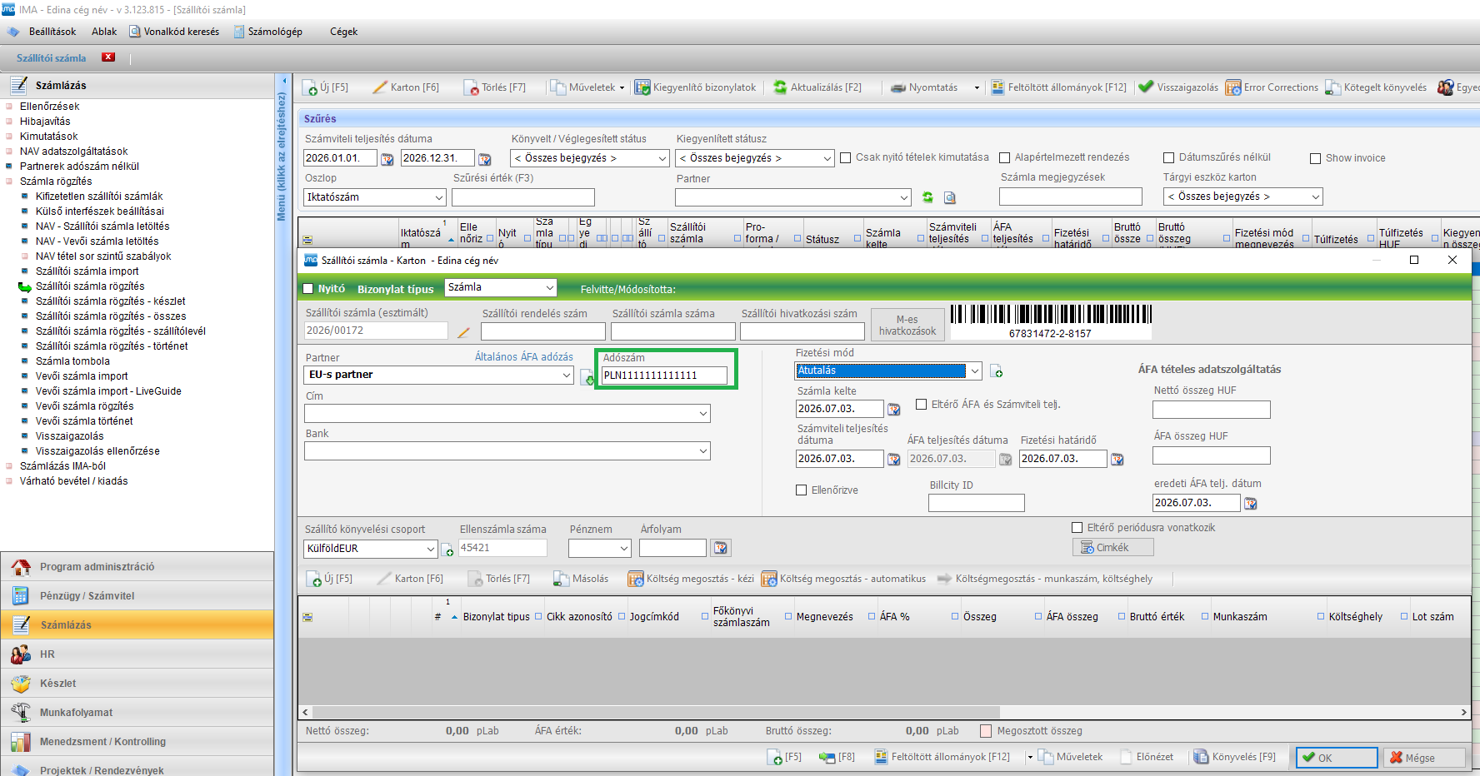Open calendar for Számla kelte date

coord(894,409)
